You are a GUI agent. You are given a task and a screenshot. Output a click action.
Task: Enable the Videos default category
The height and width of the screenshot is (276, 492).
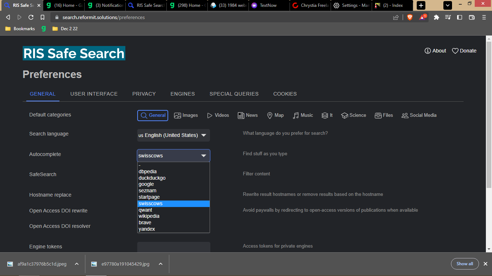click(218, 115)
